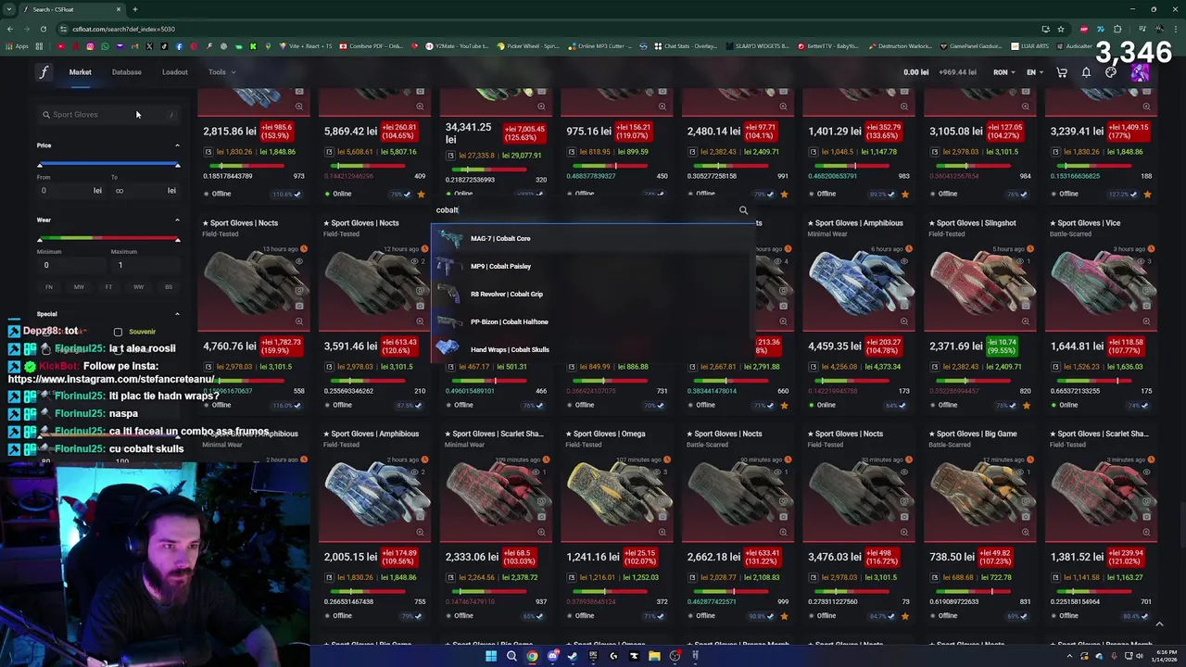Reload the page in Chrome
Screen dimensions: 1186x667
[43, 29]
